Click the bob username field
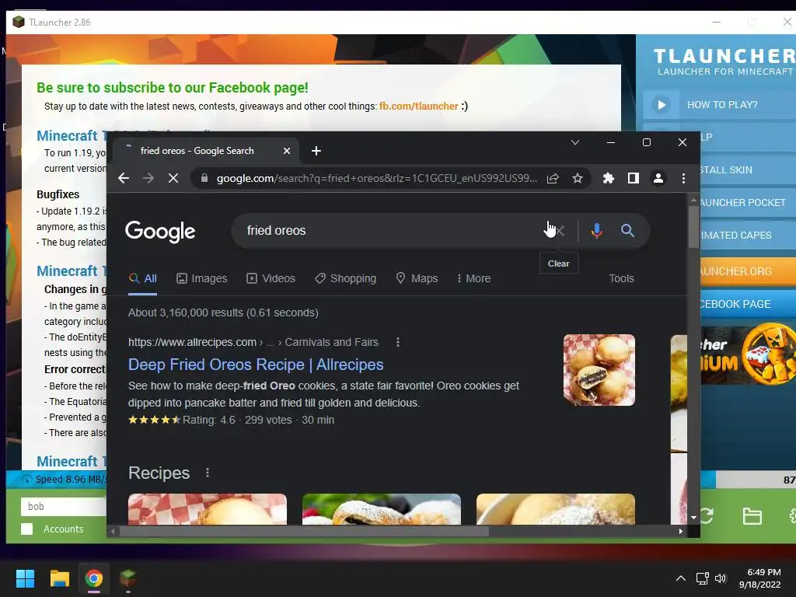The height and width of the screenshot is (597, 796). click(x=64, y=507)
